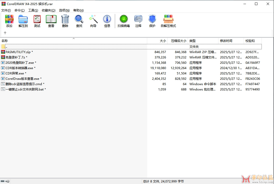
Task: Open the 命令(C) menu
Action: click(19, 10)
